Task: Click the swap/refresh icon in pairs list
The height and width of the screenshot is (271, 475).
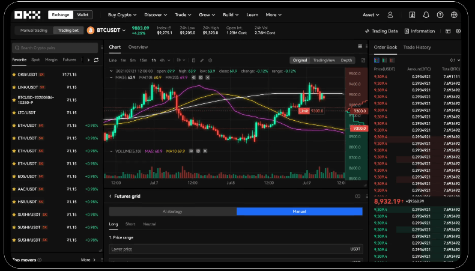Action: coord(96,60)
